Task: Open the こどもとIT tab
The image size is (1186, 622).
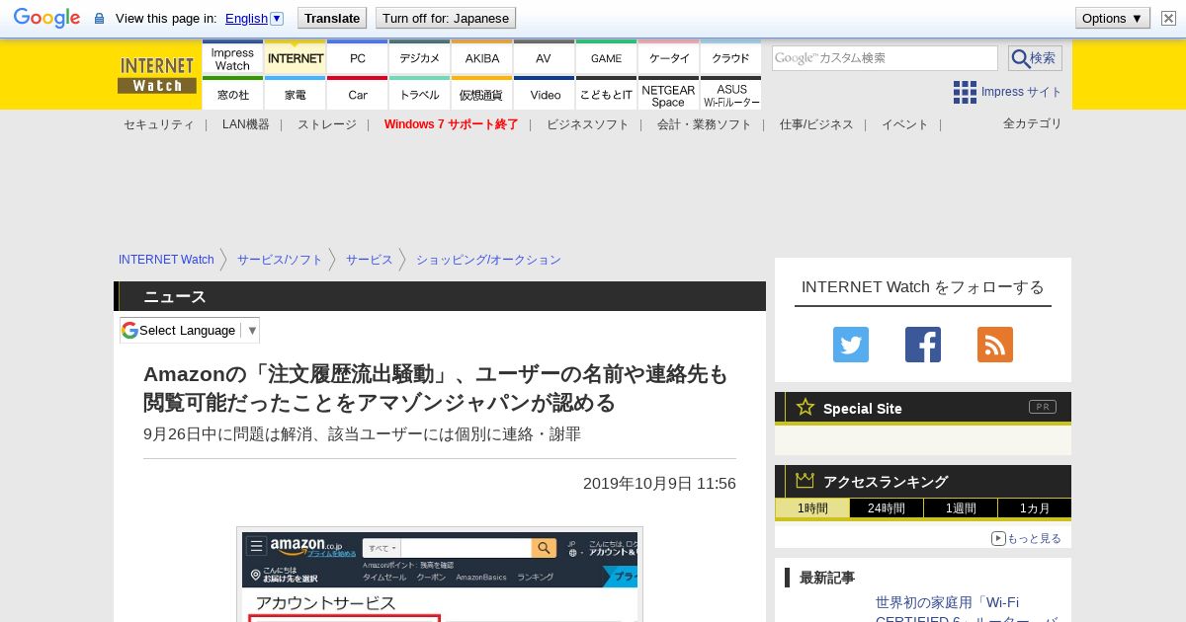Action: click(x=606, y=94)
